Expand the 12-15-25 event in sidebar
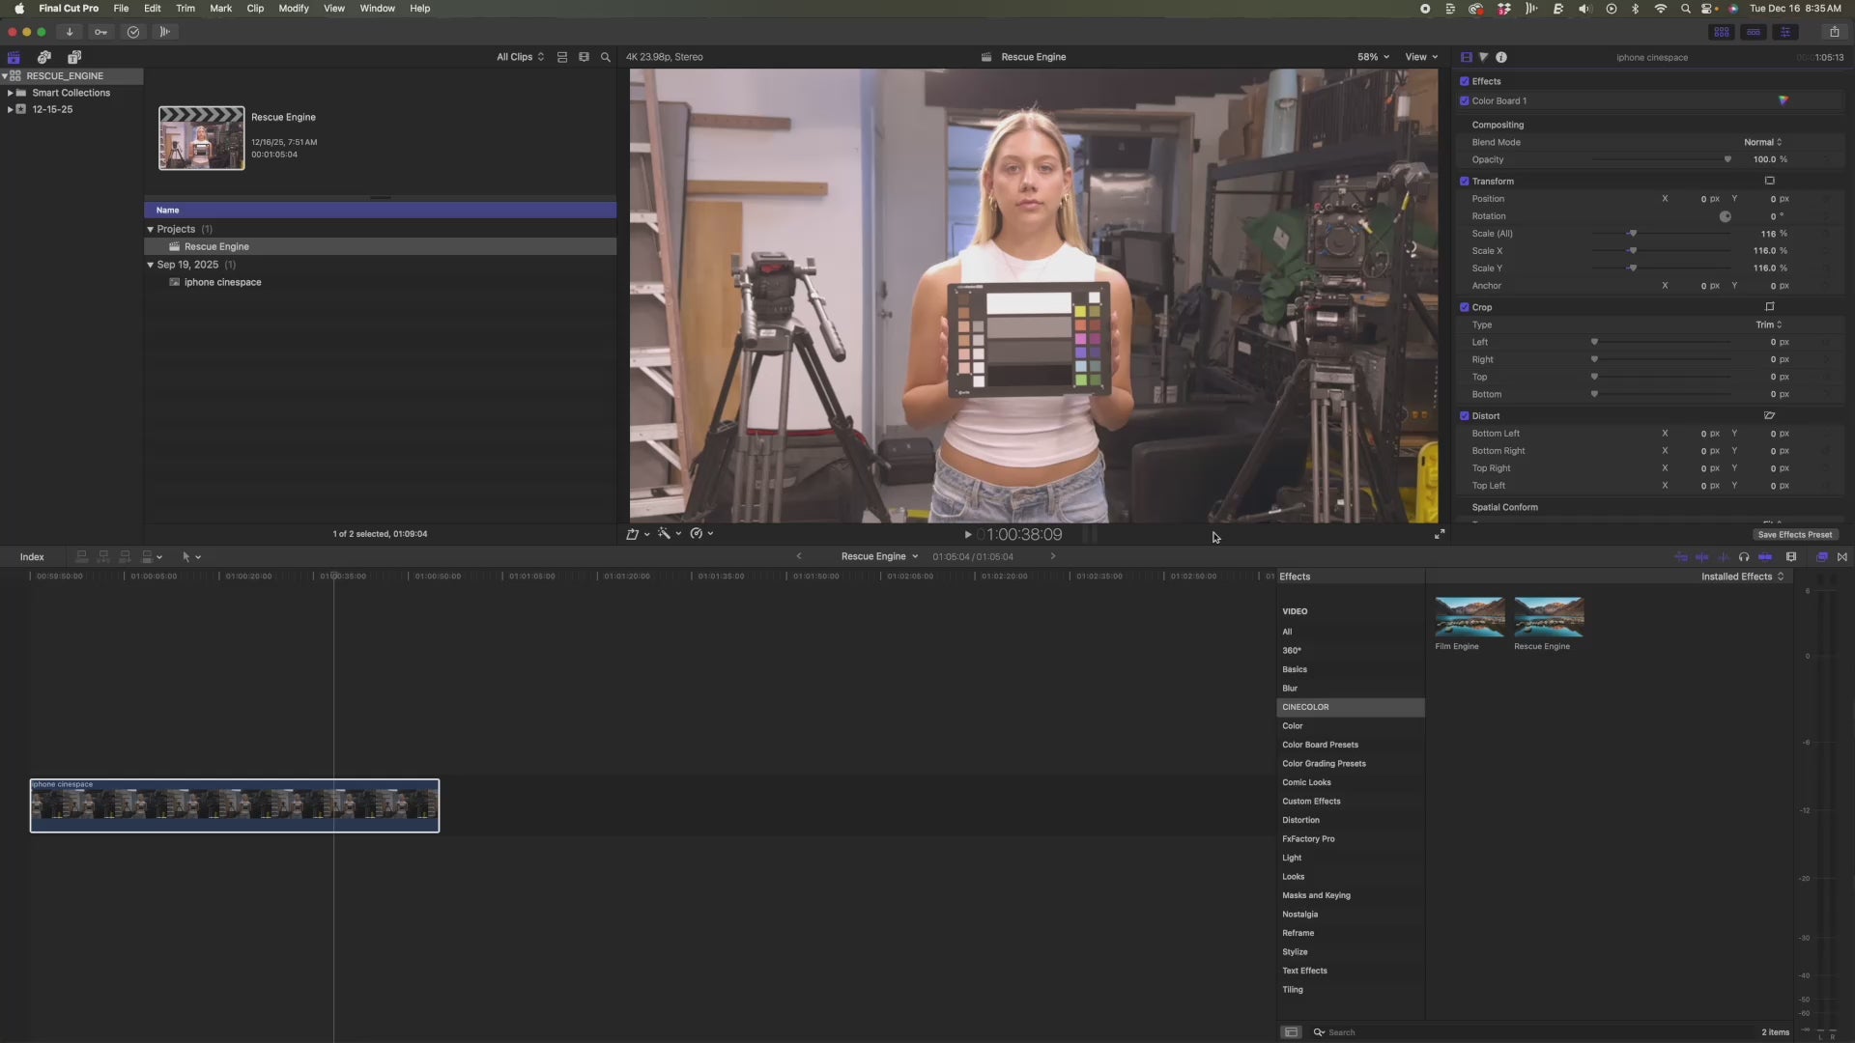 point(10,109)
